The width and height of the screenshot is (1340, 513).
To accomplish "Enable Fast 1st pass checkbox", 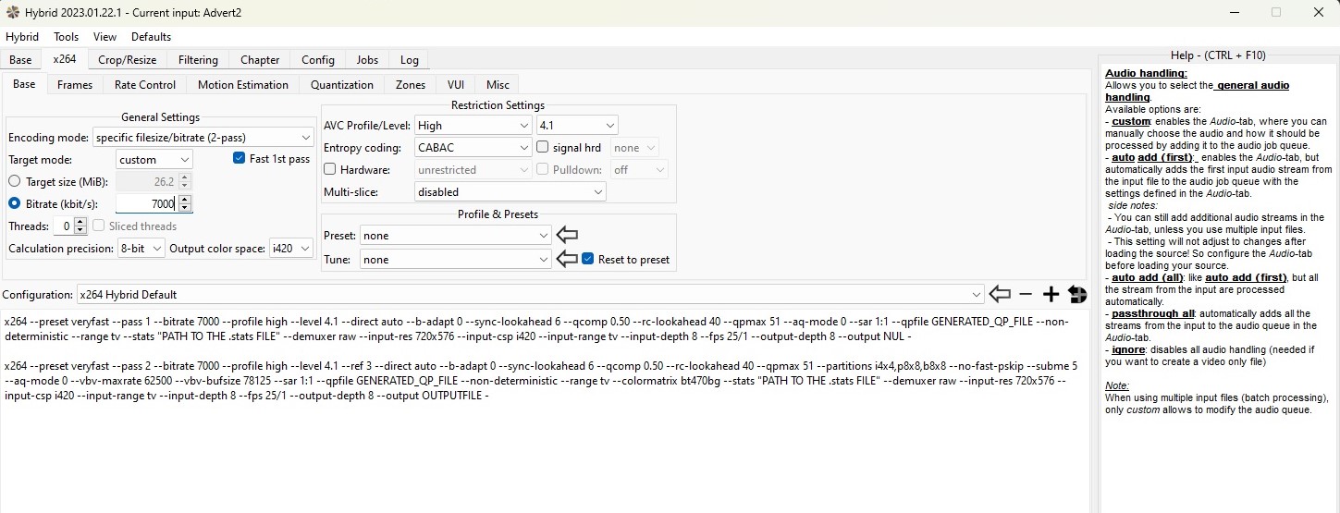I will pyautogui.click(x=240, y=159).
